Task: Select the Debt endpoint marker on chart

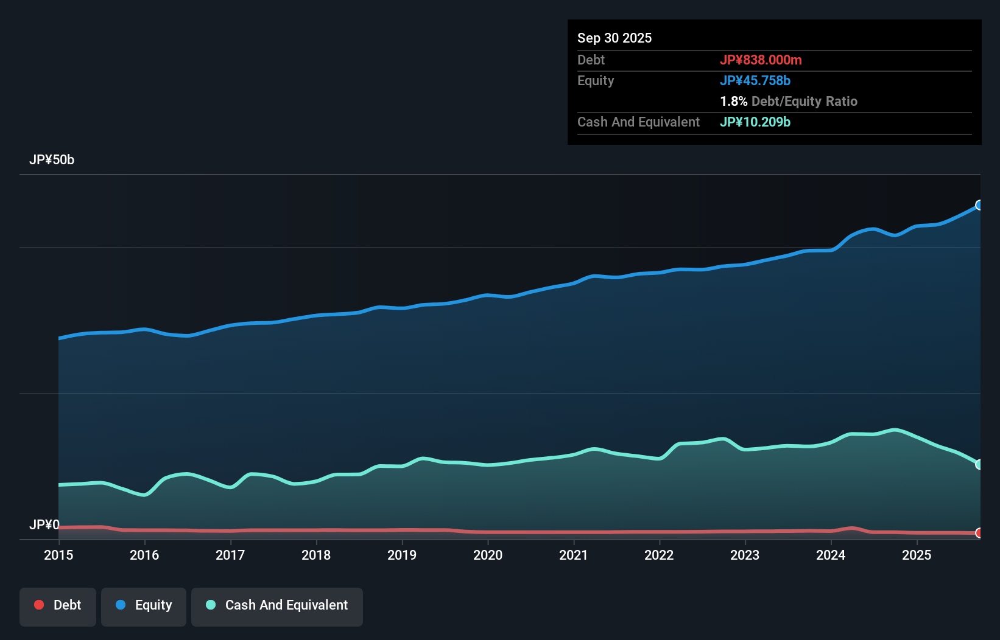Action: (x=979, y=533)
